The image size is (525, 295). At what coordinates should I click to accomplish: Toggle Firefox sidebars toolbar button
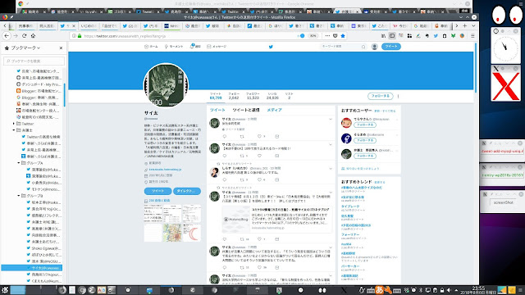click(392, 36)
